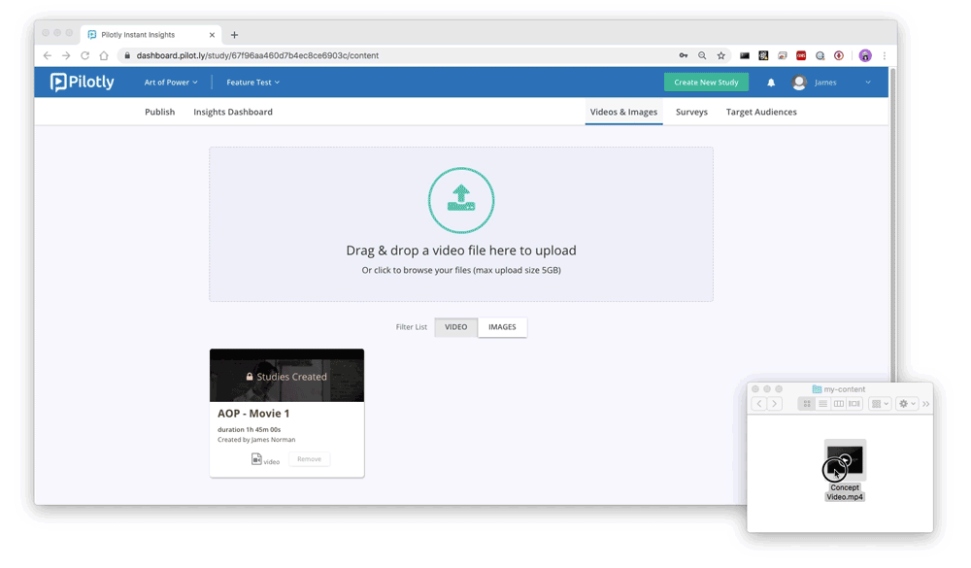This screenshot has width=971, height=568.
Task: Open Finder group-by dropdown
Action: tap(880, 404)
